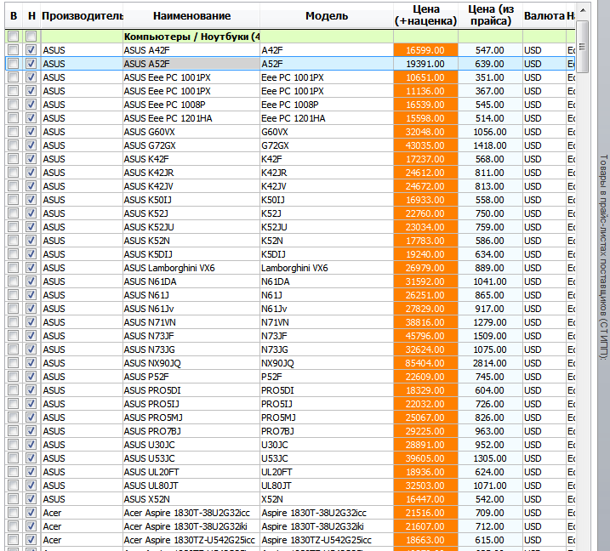
Task: Click price cell 39605.00
Action: click(x=425, y=458)
